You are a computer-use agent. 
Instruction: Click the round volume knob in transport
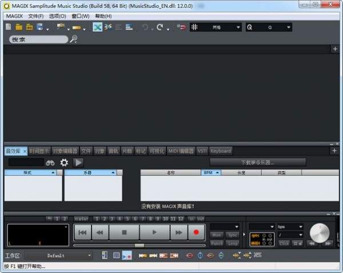[320, 232]
